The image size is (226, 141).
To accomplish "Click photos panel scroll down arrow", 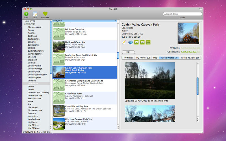I will (197, 121).
